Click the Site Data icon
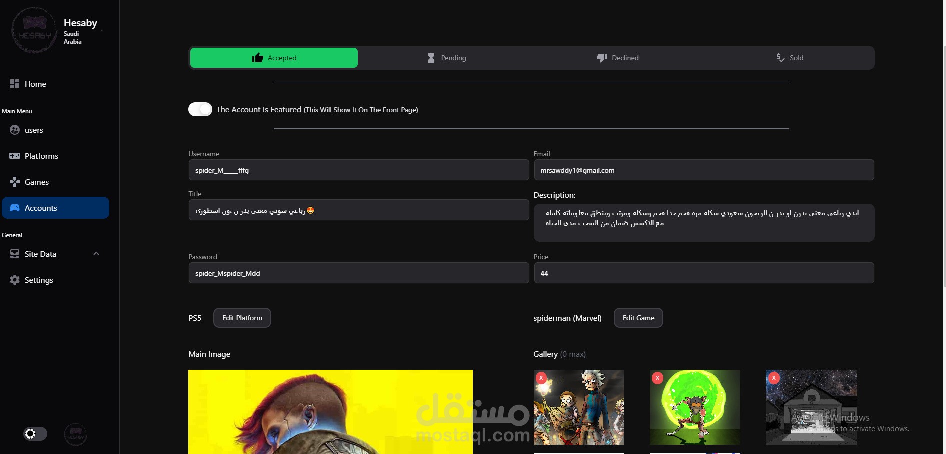The width and height of the screenshot is (946, 454). pos(15,254)
